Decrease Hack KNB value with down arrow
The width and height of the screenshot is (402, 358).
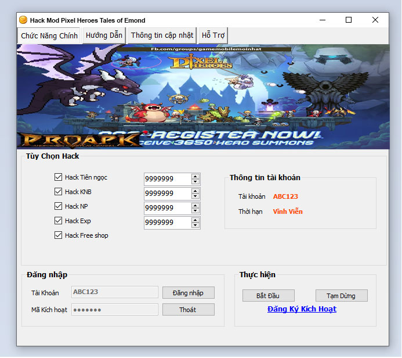click(x=195, y=196)
